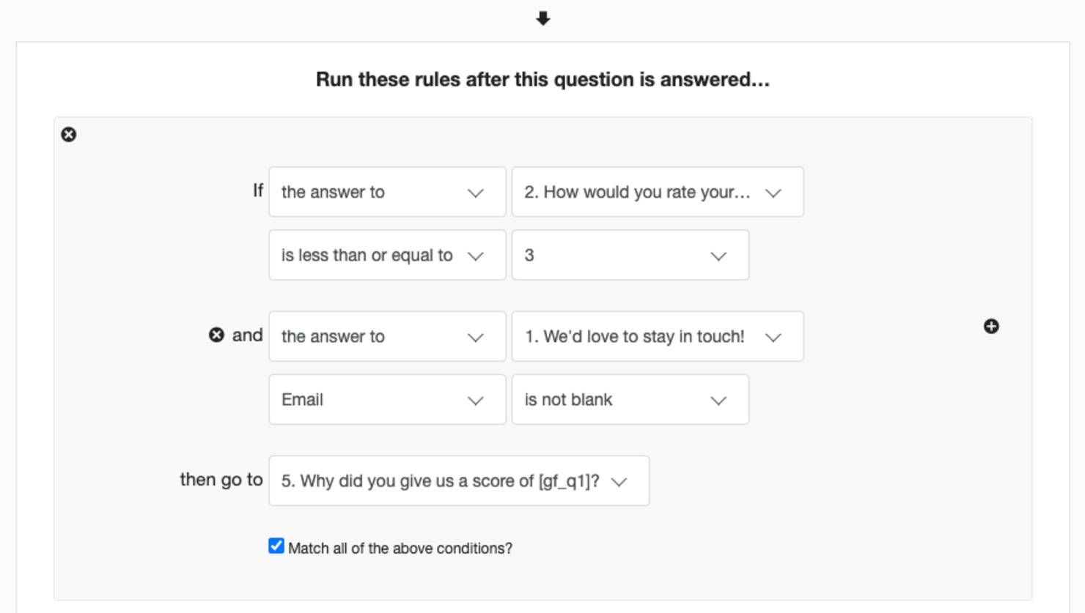
Task: Toggle 'Match all of the above conditions' checkbox
Action: [x=276, y=546]
